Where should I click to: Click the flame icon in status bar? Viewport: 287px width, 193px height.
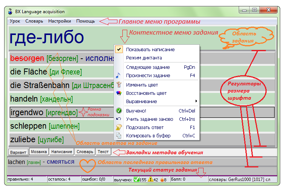pyautogui.click(x=162, y=180)
